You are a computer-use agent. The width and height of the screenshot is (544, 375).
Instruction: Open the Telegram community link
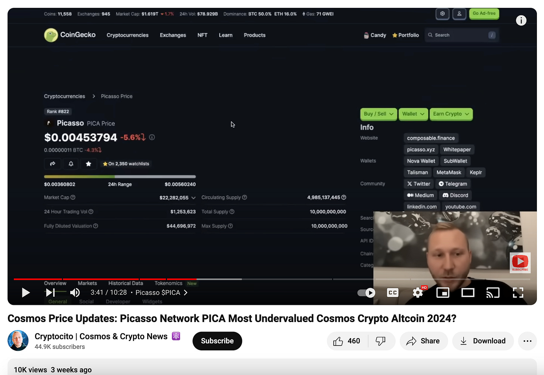(453, 184)
